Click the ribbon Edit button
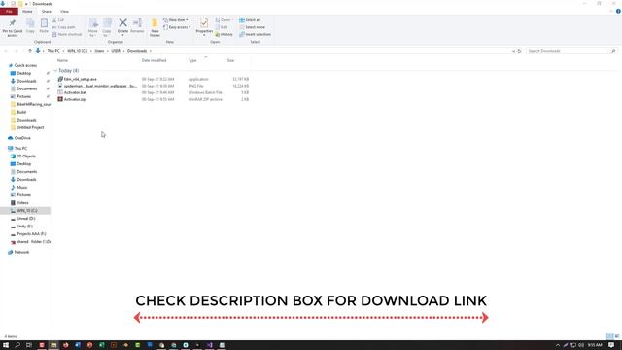The height and width of the screenshot is (350, 622). 222,27
